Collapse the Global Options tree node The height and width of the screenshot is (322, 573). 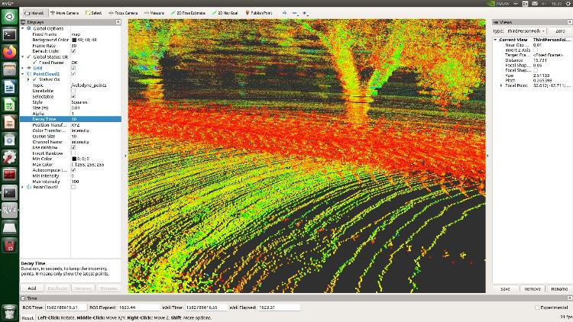tap(24, 28)
